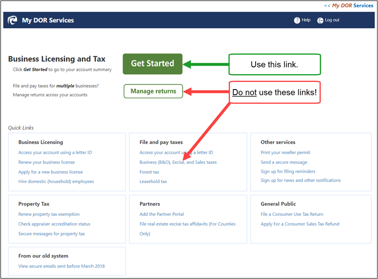Click the Log out icon
The image size is (378, 279).
click(x=320, y=20)
